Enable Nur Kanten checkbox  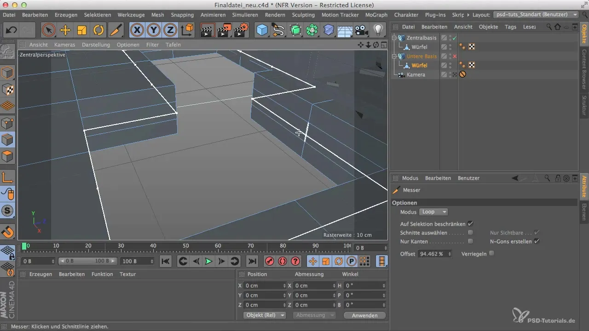(470, 241)
